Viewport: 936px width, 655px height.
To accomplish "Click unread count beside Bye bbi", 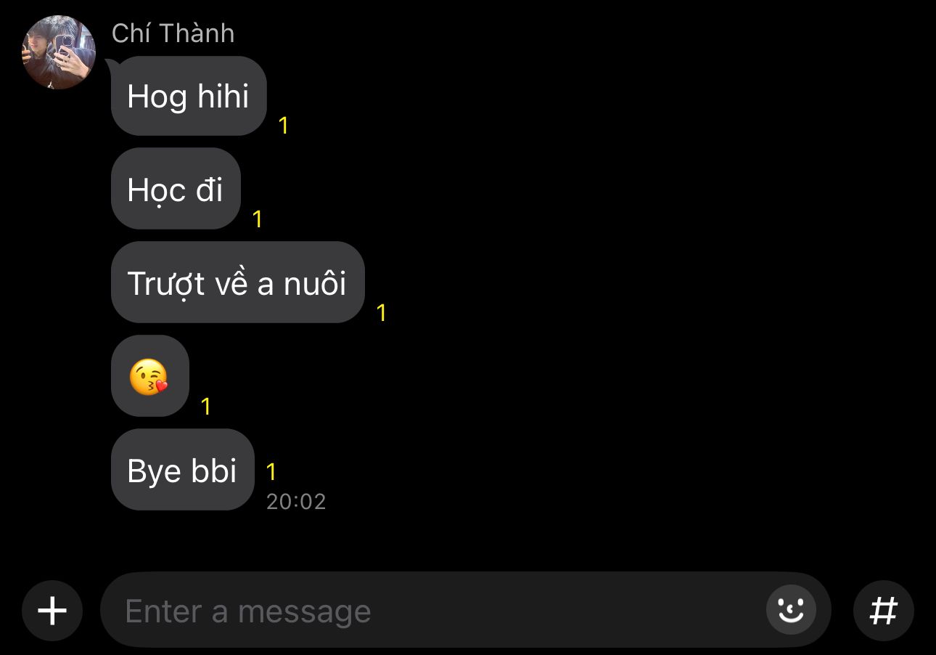I will (271, 472).
